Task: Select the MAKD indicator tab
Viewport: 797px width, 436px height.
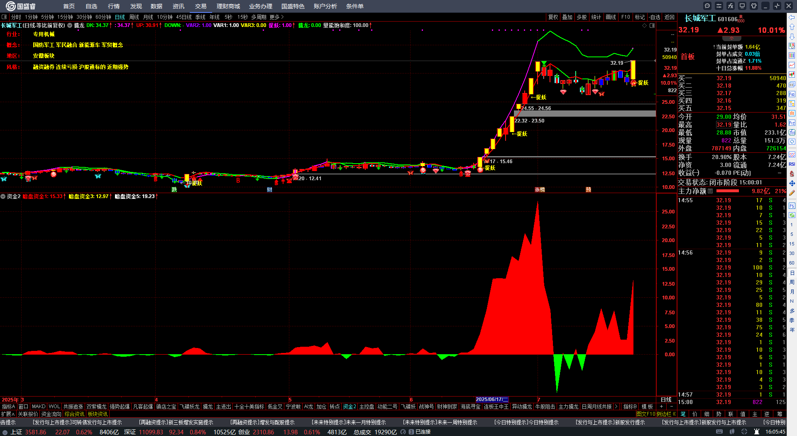Action: tap(39, 407)
